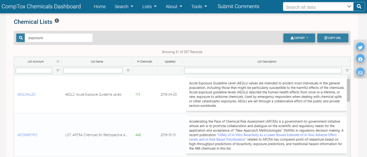Image resolution: width=367 pixels, height=157 pixels.
Task: Click the List Description filter text box
Action: [263, 70]
